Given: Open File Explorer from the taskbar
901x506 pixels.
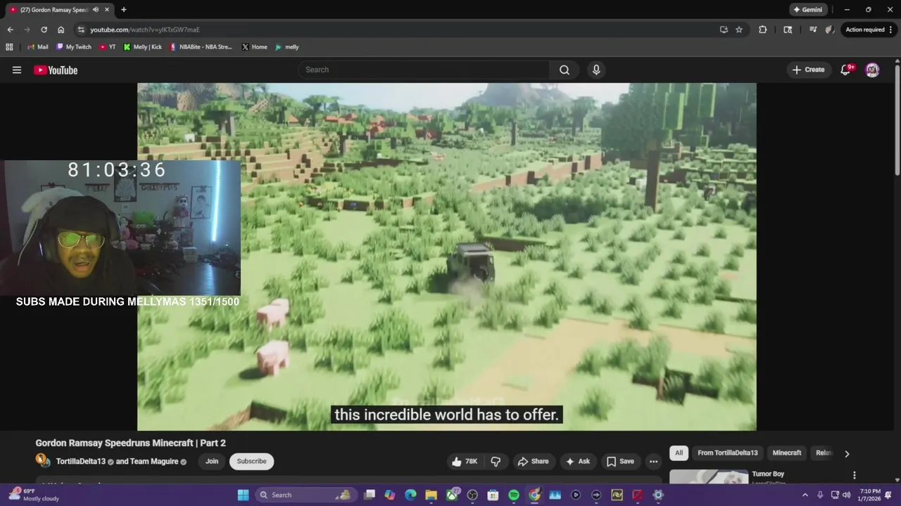Looking at the screenshot, I should click(x=431, y=495).
